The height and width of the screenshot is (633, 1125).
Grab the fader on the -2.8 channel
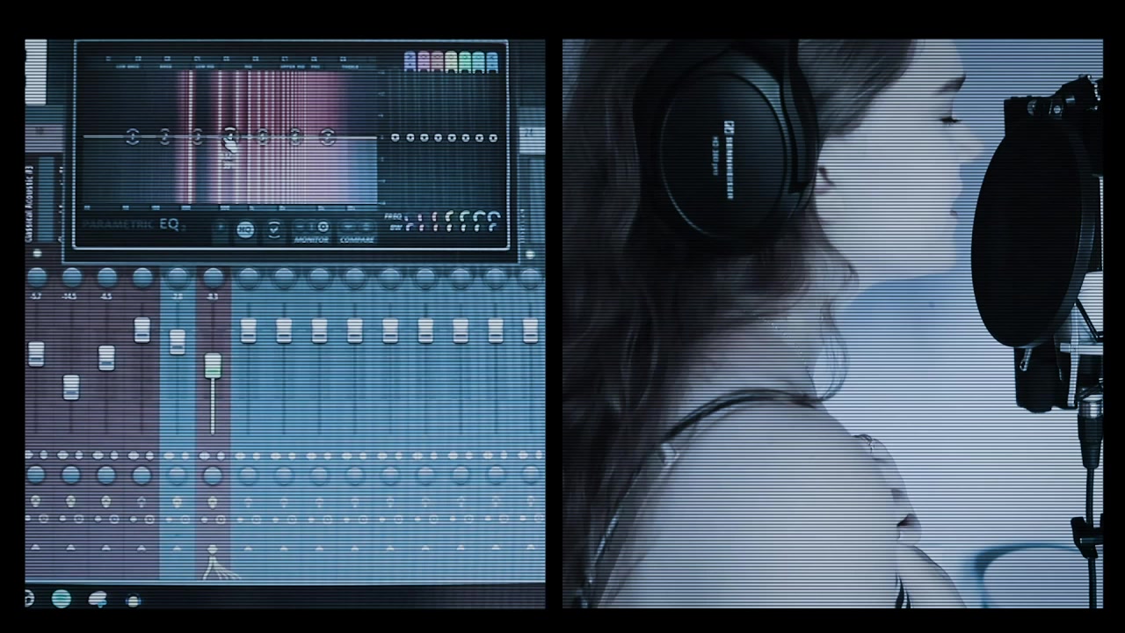pos(178,341)
